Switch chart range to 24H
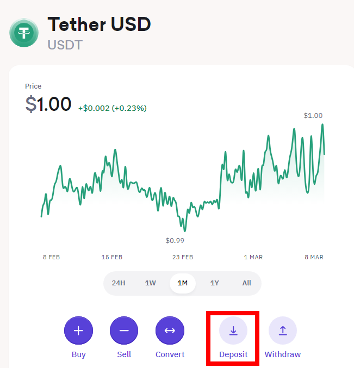The width and height of the screenshot is (354, 368). (119, 283)
